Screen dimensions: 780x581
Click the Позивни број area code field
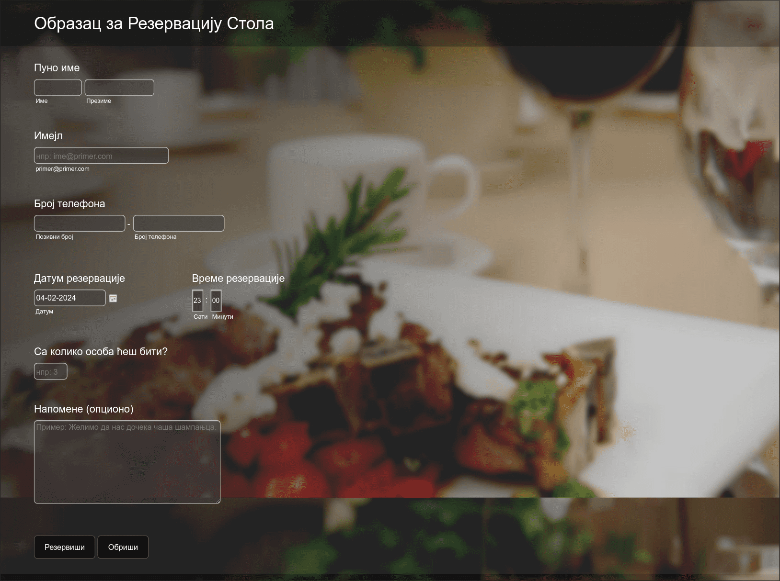click(x=80, y=223)
